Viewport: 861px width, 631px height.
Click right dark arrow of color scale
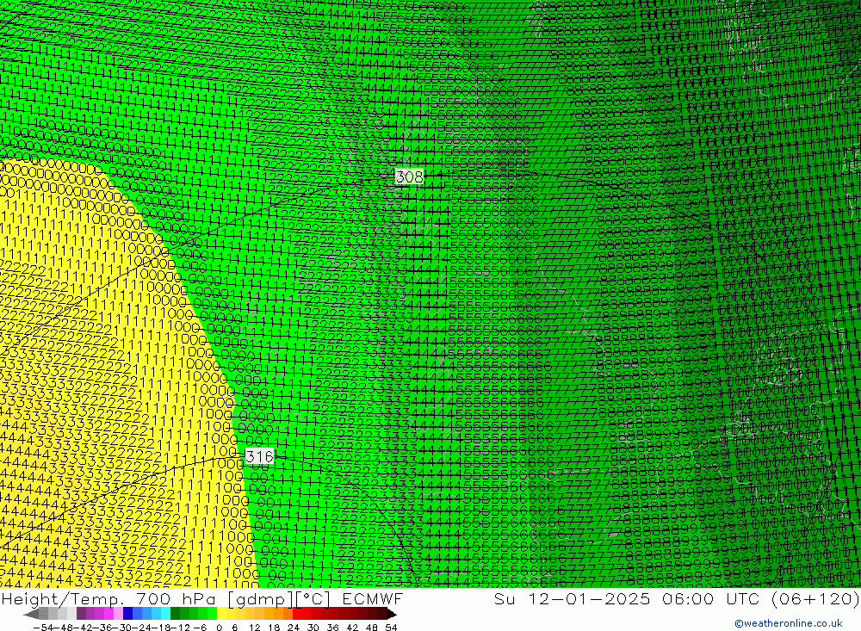[x=391, y=614]
